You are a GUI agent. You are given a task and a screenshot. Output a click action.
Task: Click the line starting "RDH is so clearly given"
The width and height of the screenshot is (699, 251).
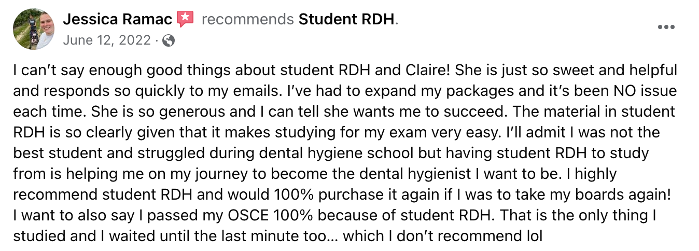pyautogui.click(x=337, y=132)
